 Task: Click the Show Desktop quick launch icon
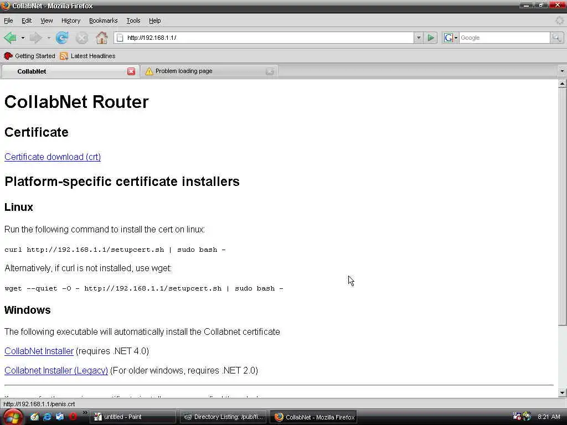60,417
